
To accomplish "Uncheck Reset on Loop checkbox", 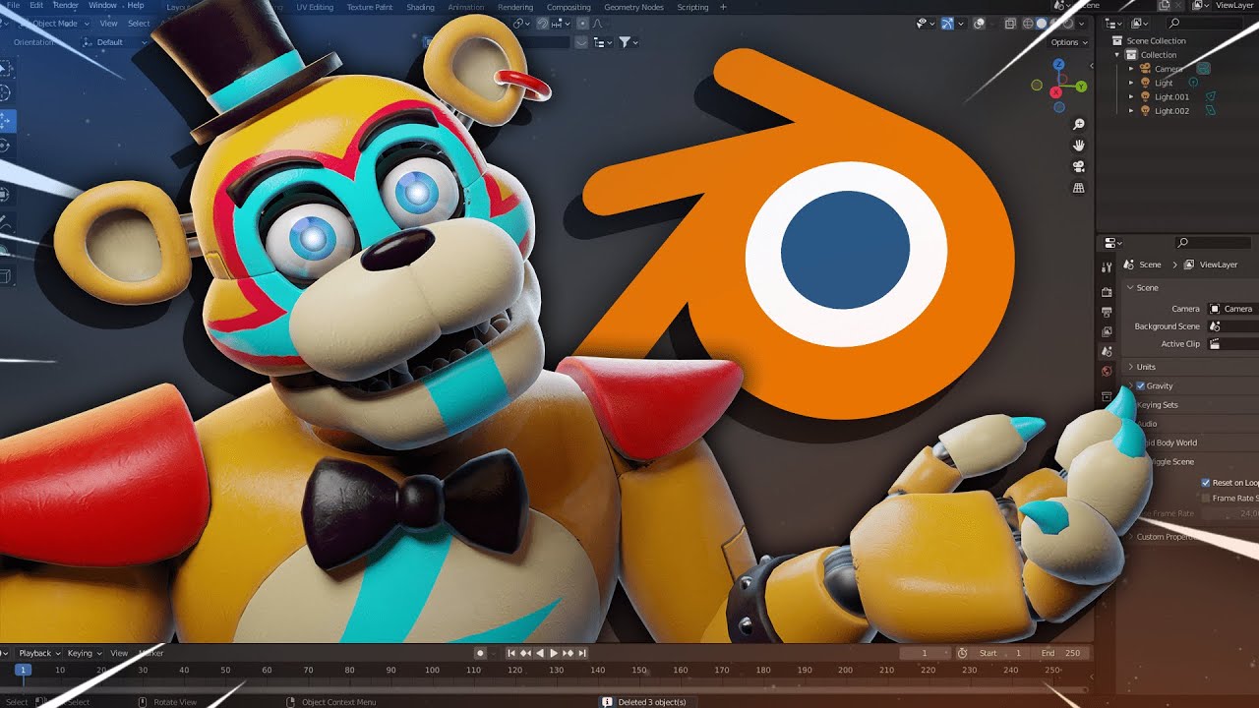I will tap(1206, 483).
